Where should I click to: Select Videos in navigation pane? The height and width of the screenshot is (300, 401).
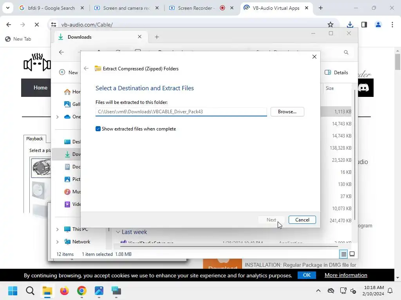click(72, 204)
